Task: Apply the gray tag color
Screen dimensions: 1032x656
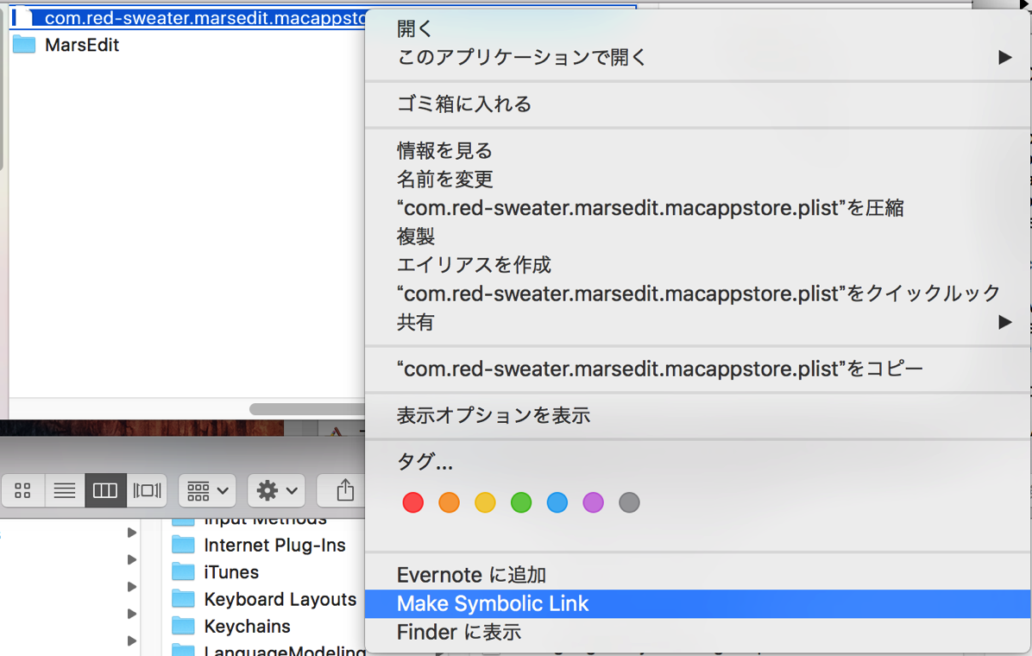Action: pyautogui.click(x=629, y=503)
